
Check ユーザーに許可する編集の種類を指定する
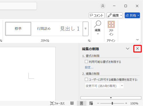(x=86, y=80)
